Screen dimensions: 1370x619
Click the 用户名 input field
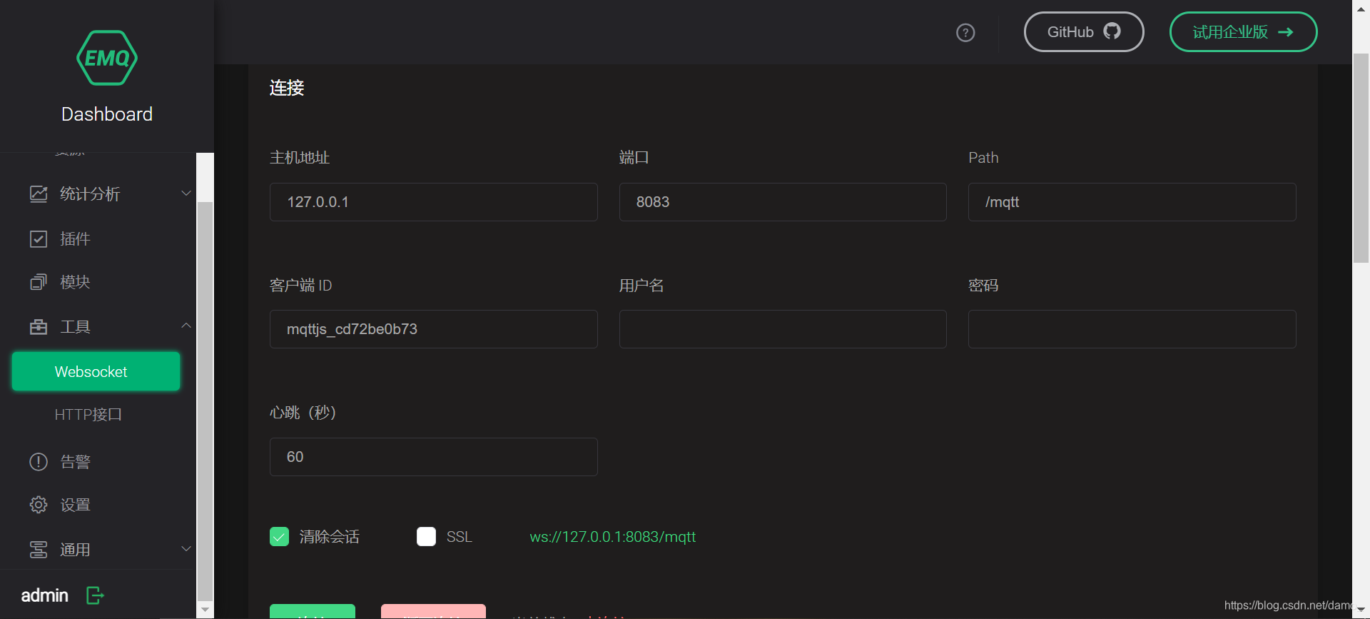(783, 329)
